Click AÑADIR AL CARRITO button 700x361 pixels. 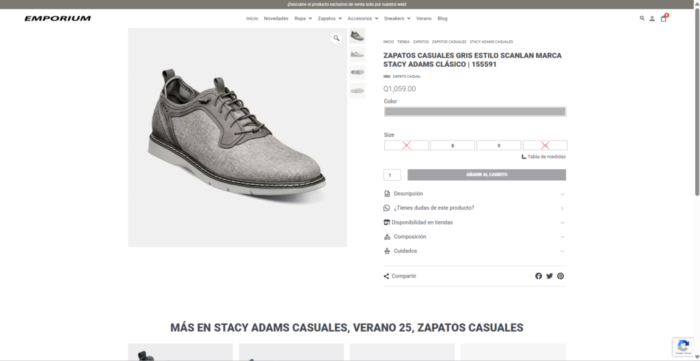point(487,175)
